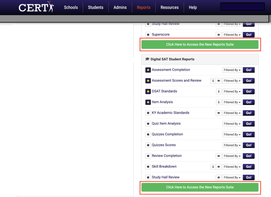Click bottom green New Reports Suite button
Screen dimensions: 271x197
tap(200, 187)
